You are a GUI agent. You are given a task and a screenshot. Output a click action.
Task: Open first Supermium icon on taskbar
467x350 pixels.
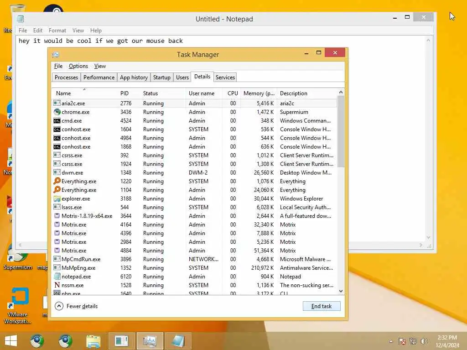[37, 341]
